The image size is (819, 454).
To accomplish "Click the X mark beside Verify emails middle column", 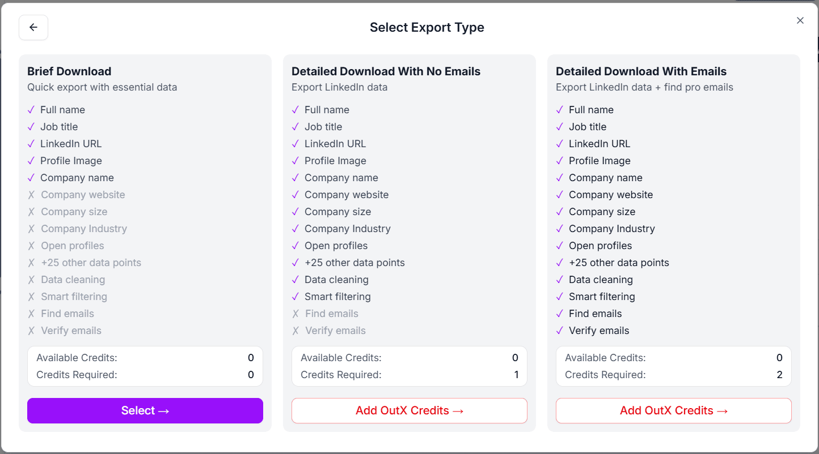I will (x=295, y=331).
